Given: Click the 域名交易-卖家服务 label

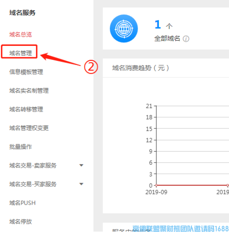Looking at the screenshot, I should (33, 165).
